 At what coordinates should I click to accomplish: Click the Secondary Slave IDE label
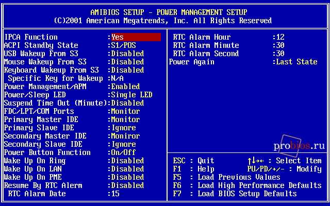(43, 144)
